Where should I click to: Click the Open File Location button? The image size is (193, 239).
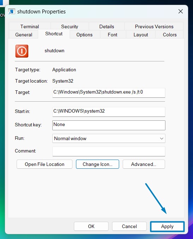[45, 164]
